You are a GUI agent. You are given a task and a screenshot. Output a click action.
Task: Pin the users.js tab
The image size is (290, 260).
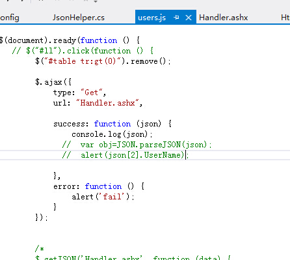176,18
